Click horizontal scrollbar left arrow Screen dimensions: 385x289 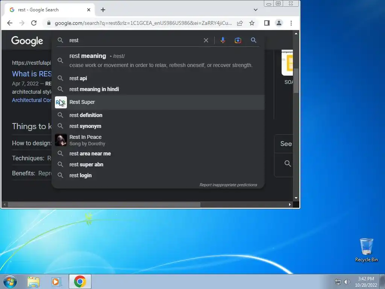click(5, 204)
